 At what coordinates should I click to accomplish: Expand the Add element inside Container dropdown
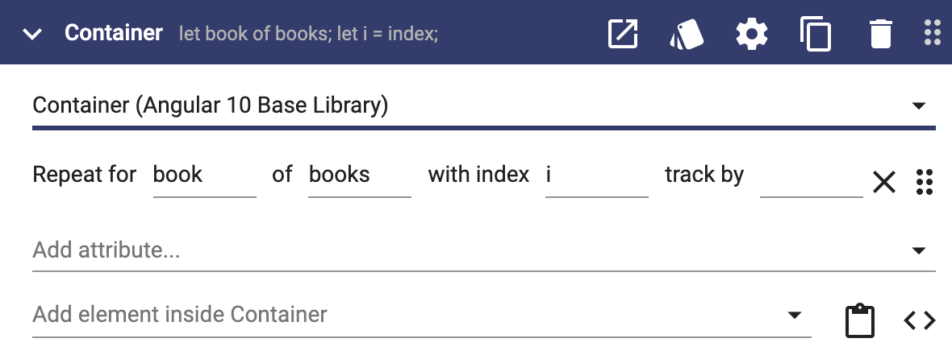tap(794, 315)
